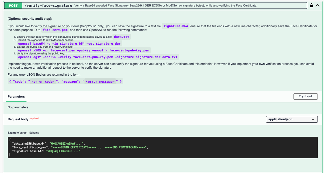Screen dimensions: 324x173
Task: Click the red "required" label
Action: 34,118
